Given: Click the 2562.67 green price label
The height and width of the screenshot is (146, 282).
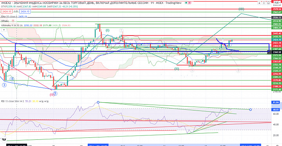Looking at the screenshot, I should (277, 12).
